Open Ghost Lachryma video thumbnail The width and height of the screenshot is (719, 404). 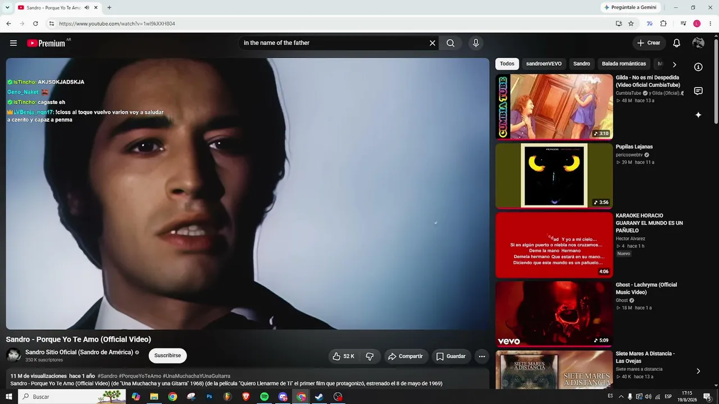(554, 314)
